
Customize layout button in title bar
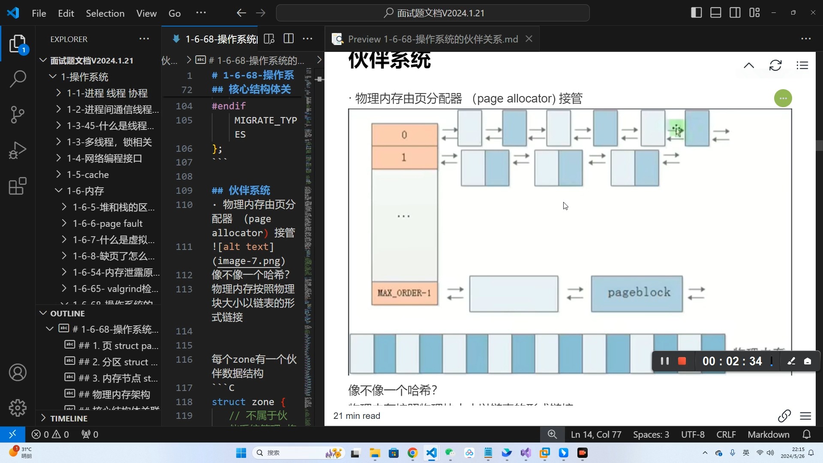tap(754, 13)
